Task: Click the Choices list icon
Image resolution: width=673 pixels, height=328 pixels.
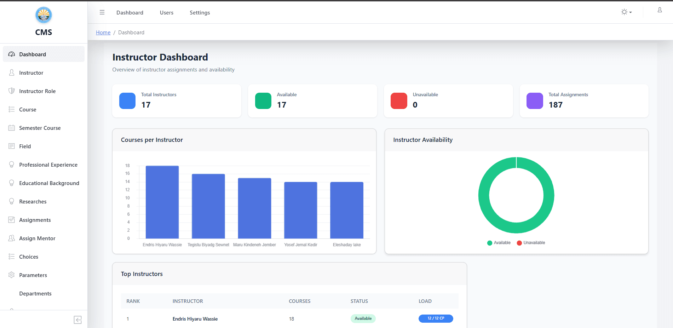Action: tap(12, 257)
